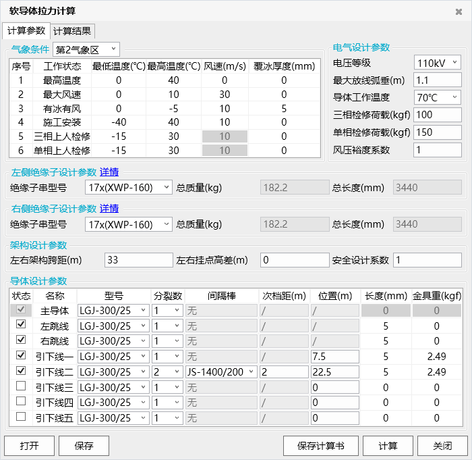Uncheck the 引下线二 status checkbox
This screenshot has width=472, height=460.
pyautogui.click(x=21, y=371)
